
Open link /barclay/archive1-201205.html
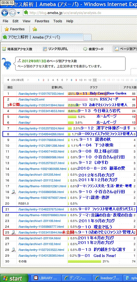[39, 174]
